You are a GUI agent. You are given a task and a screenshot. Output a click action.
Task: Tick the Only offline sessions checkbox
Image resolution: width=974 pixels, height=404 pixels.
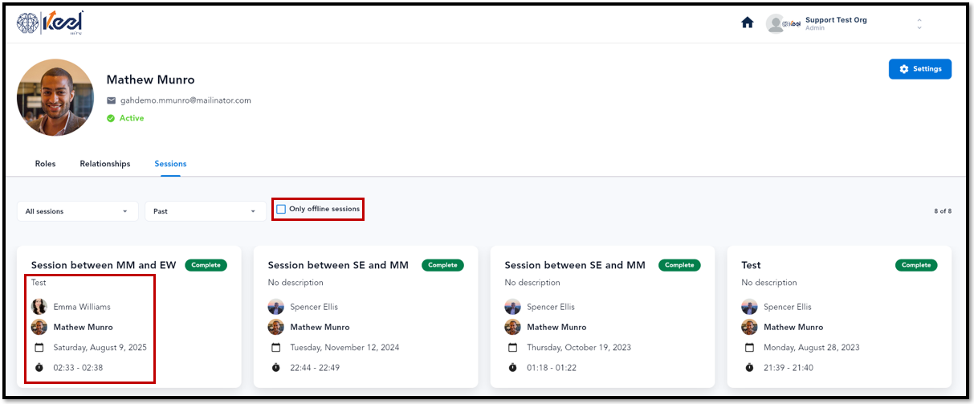pos(281,209)
